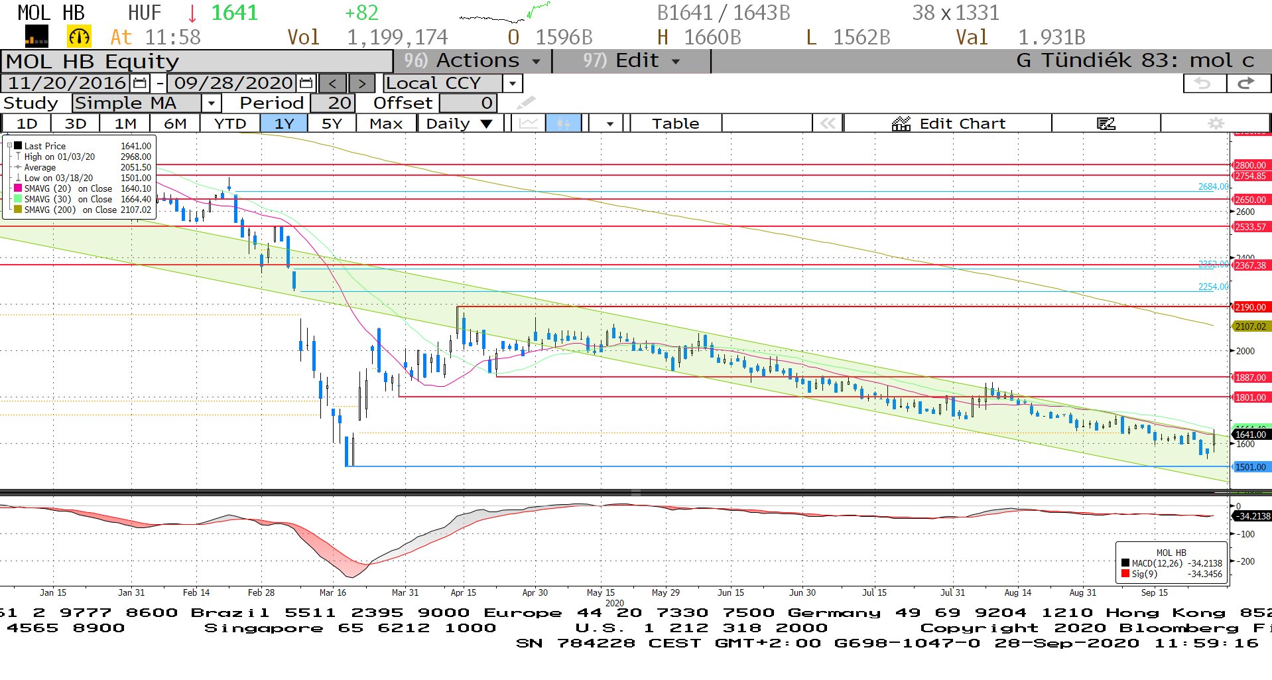1272x680 pixels.
Task: Click the 2533.57 price level marker
Action: (1250, 227)
